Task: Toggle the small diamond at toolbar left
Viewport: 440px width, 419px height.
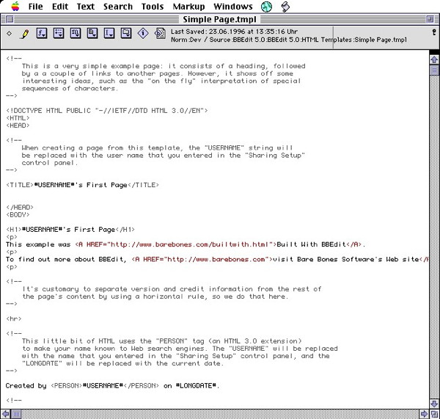Action: pos(9,34)
